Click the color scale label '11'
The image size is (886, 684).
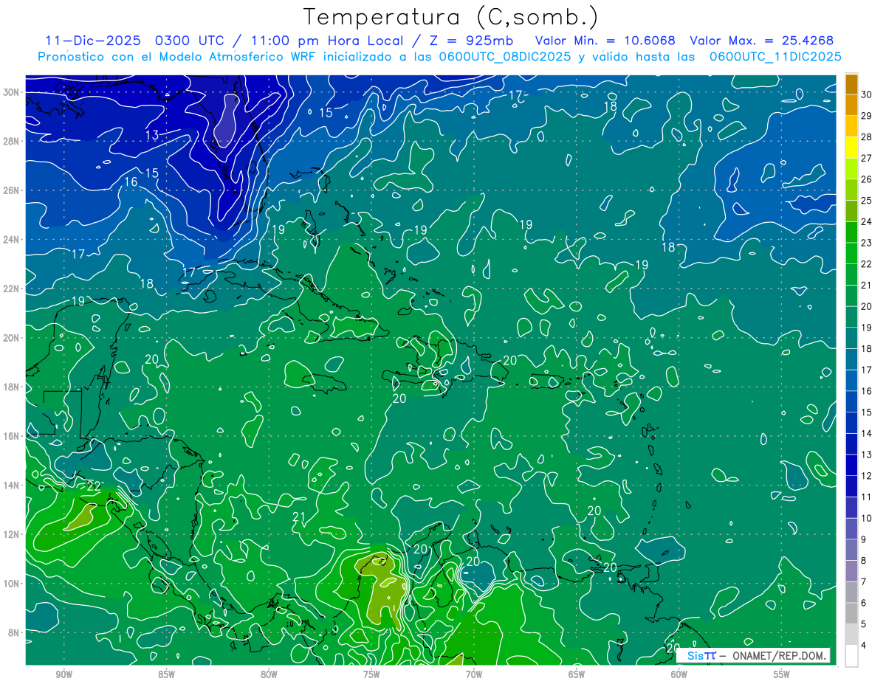[867, 497]
